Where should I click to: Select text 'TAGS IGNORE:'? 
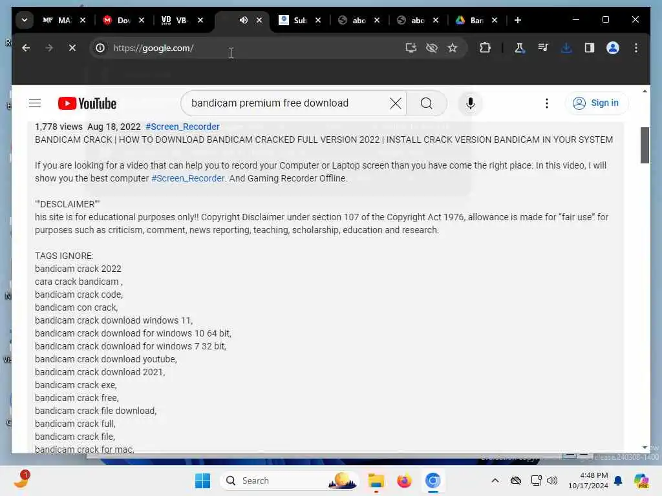[x=64, y=256]
